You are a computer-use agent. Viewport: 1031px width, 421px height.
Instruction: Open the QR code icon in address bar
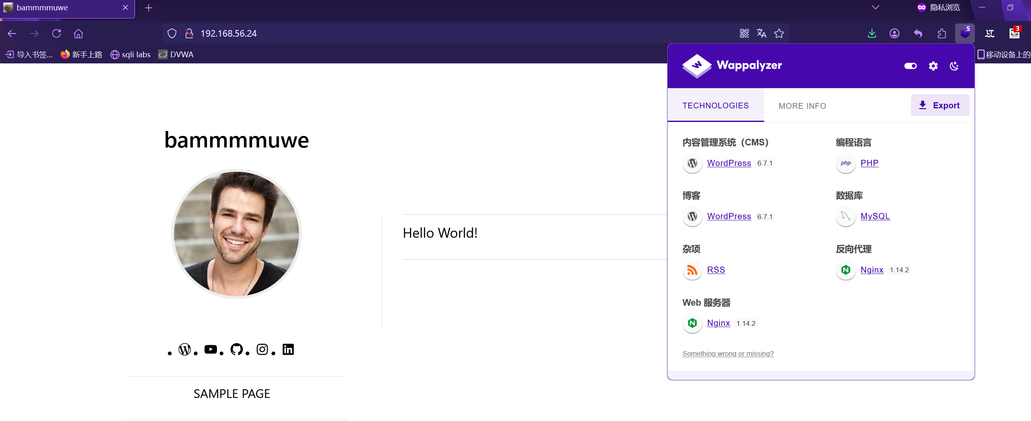(744, 33)
